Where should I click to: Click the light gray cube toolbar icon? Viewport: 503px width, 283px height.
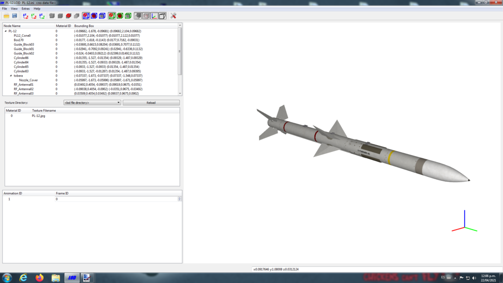tap(76, 16)
